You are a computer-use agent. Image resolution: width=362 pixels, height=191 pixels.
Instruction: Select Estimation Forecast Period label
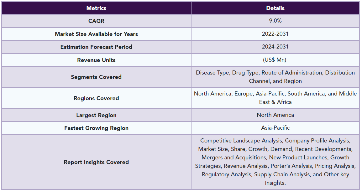96,47
